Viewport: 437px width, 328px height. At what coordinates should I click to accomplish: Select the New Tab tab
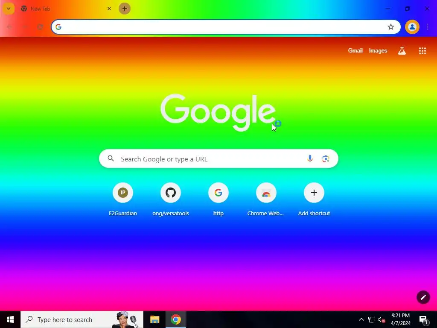click(66, 9)
